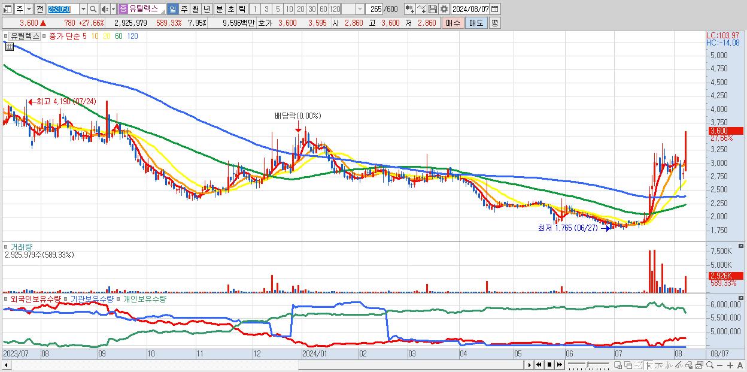Select interval 3 in the number row
Image resolution: width=747 pixels, height=372 pixels.
click(x=266, y=9)
